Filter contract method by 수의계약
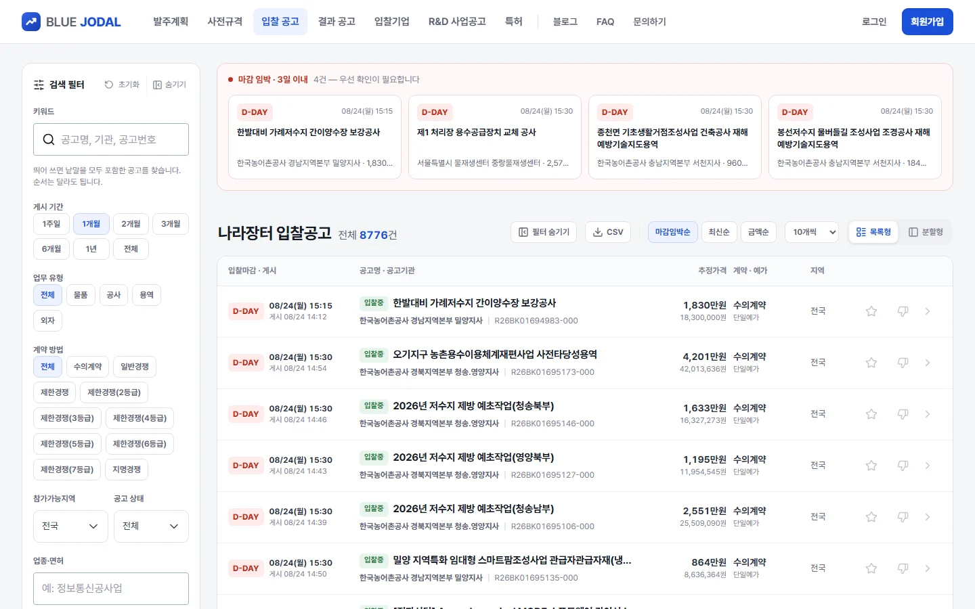975x609 pixels. [88, 367]
